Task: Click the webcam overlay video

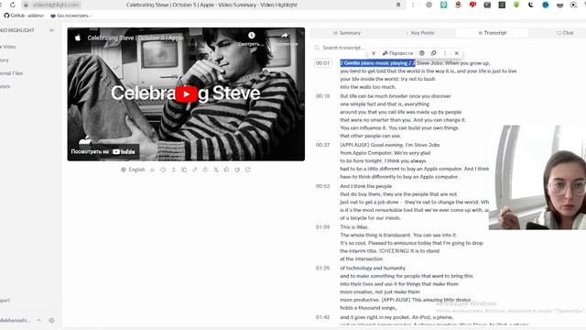Action: pyautogui.click(x=537, y=177)
